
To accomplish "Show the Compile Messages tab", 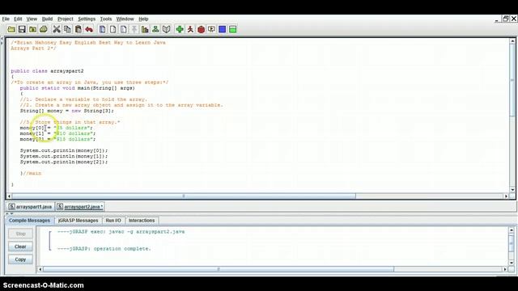I will pyautogui.click(x=29, y=221).
